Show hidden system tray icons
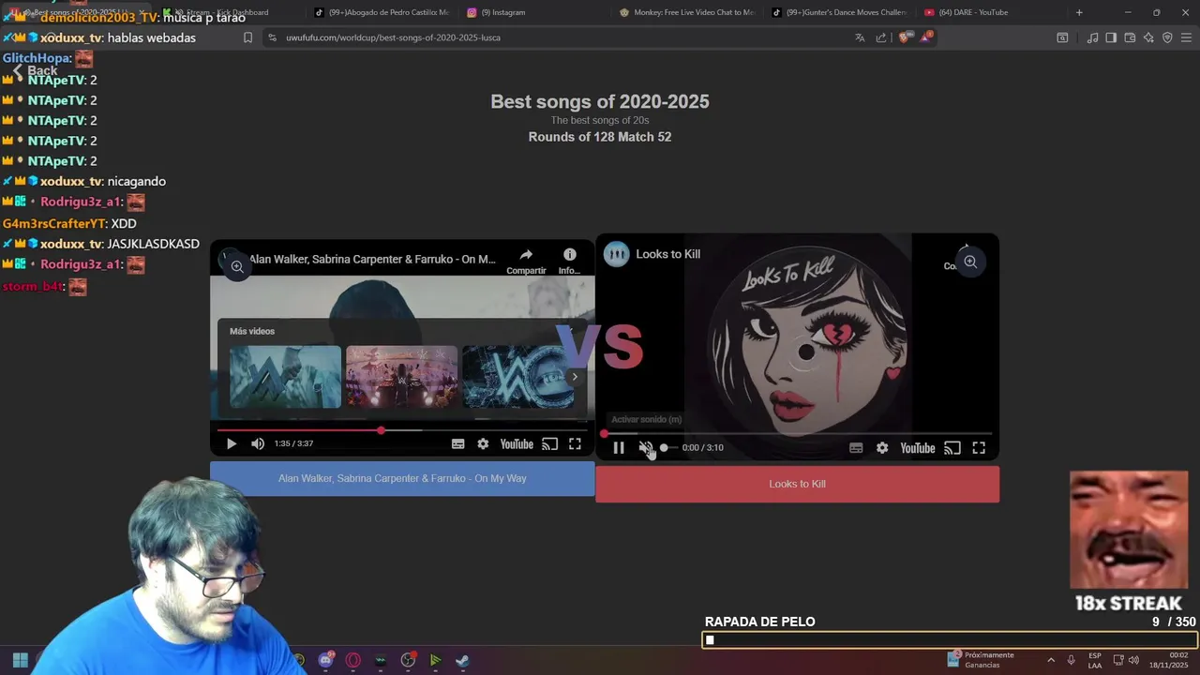The image size is (1200, 675). point(1050,660)
